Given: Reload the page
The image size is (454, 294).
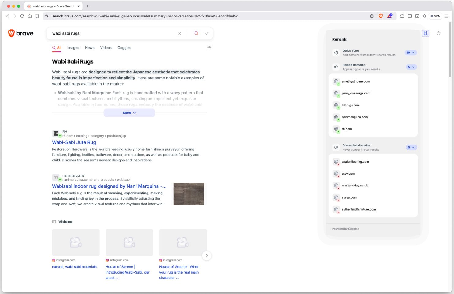Looking at the screenshot, I should pyautogui.click(x=22, y=16).
